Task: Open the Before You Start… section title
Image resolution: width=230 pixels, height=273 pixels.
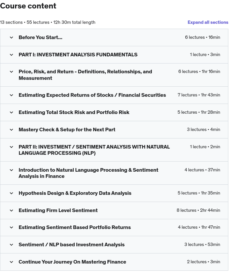Action: coord(40,37)
